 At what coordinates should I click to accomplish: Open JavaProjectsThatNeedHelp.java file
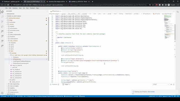click(22, 61)
